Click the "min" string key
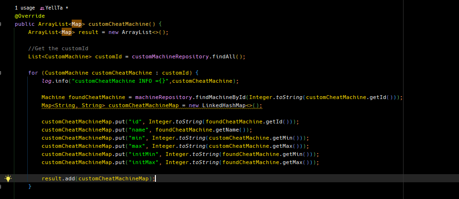 pyautogui.click(x=137, y=138)
